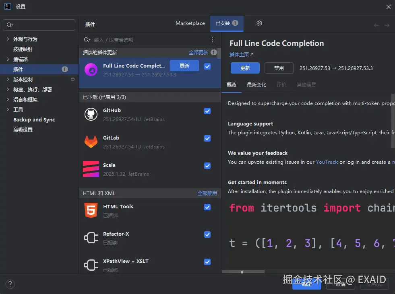Click the settings search magnifier icon
This screenshot has width=395, height=294.
coord(10,25)
